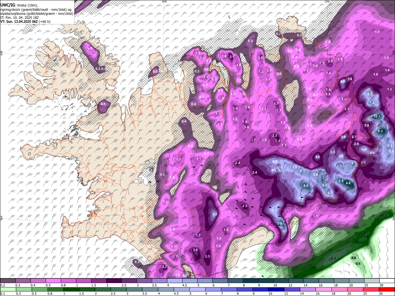Click the '10.7' precipitation value on the map
Screen dimensions: 395x296
377,116
